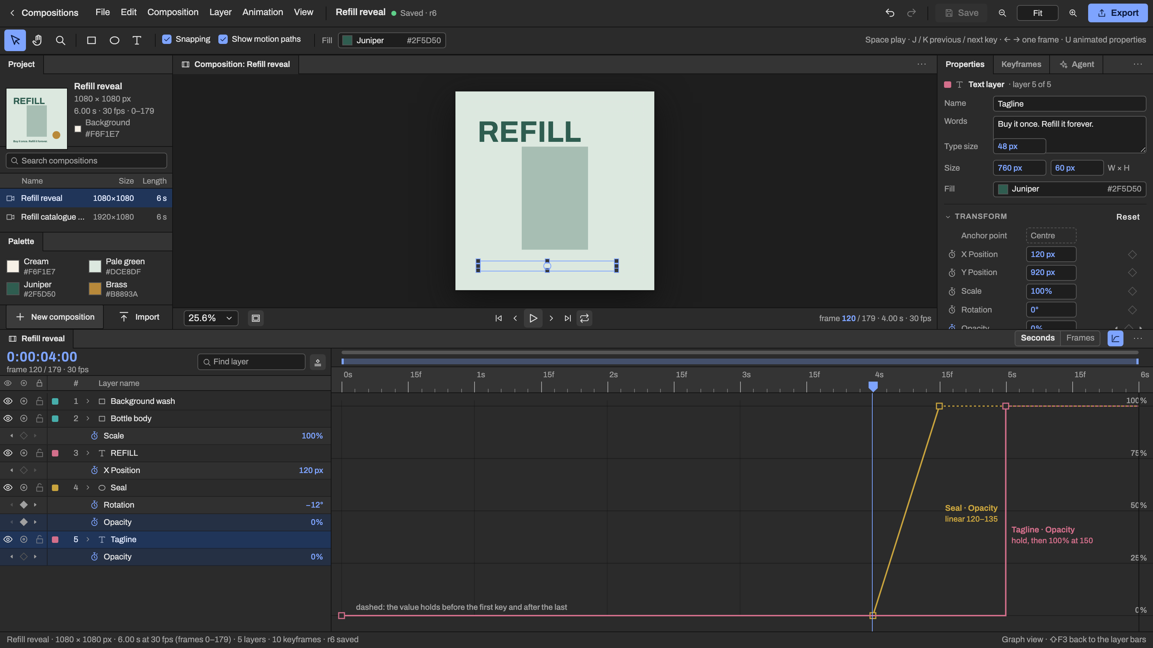Select the Text tool

click(x=137, y=40)
